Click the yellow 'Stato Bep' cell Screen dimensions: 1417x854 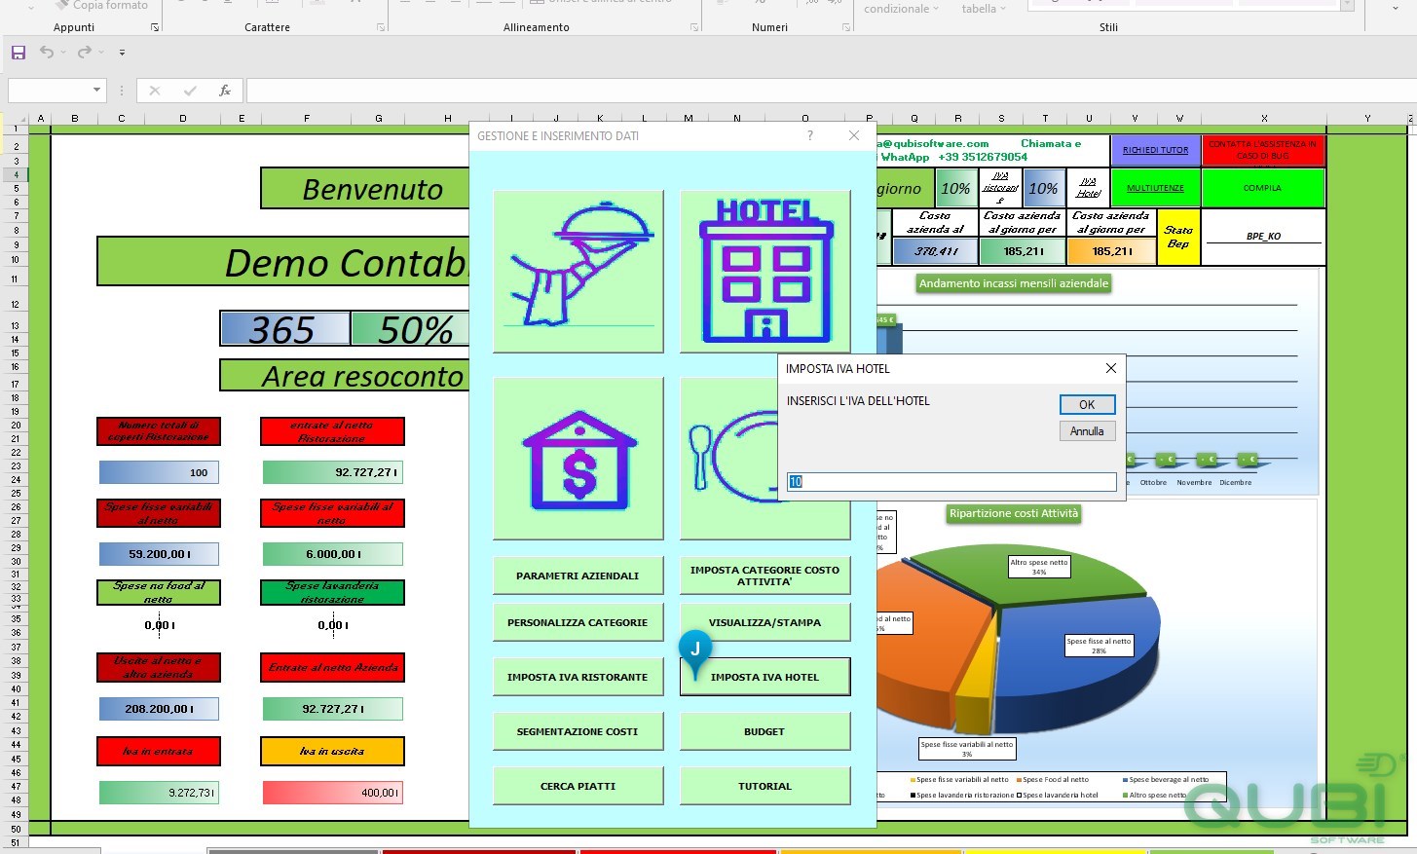[1178, 237]
